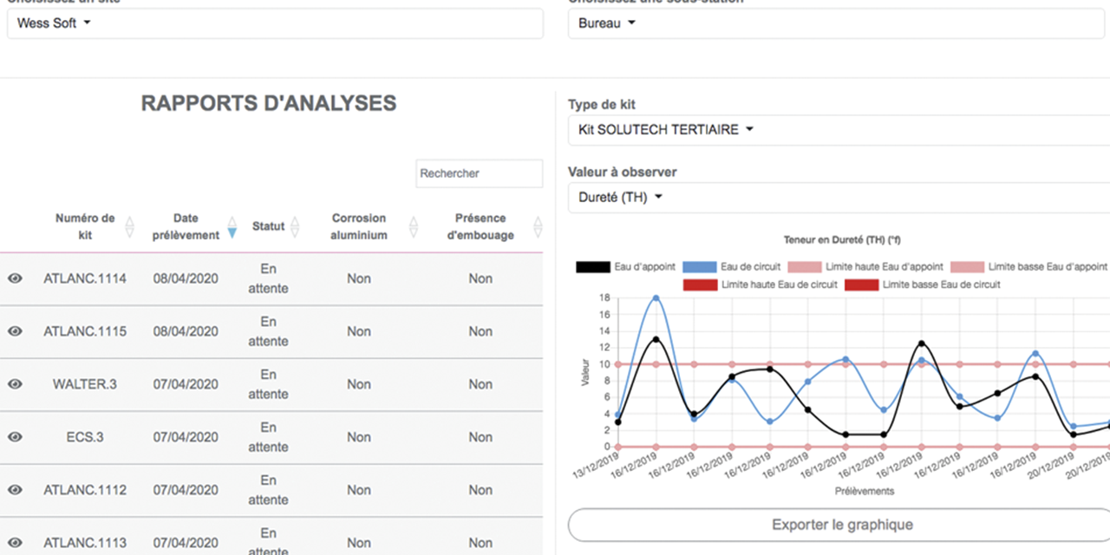Expand the Bureau sous-station dropdown
Image resolution: width=1110 pixels, height=555 pixels.
pyautogui.click(x=607, y=23)
